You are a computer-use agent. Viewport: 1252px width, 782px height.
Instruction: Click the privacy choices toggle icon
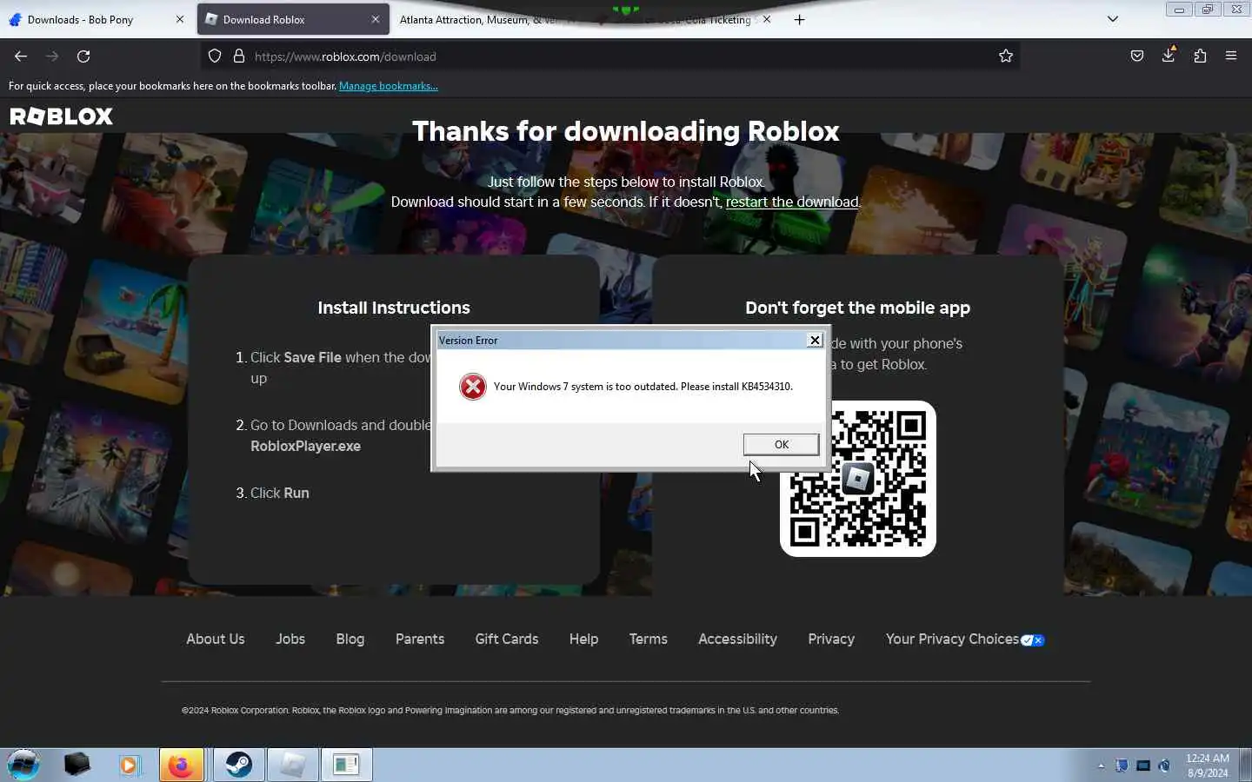tap(1032, 640)
